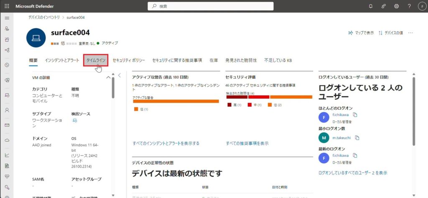
Task: Copy the f.ichikawa name under 最新のログオン
Action: (x=355, y=155)
